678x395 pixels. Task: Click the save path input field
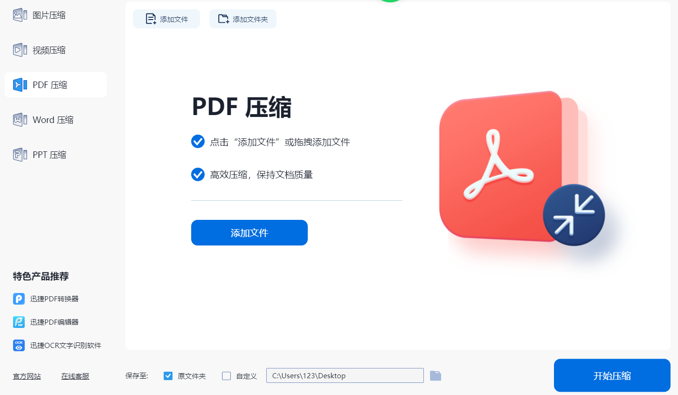(345, 375)
